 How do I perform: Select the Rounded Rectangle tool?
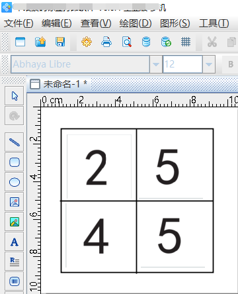coord(15,162)
